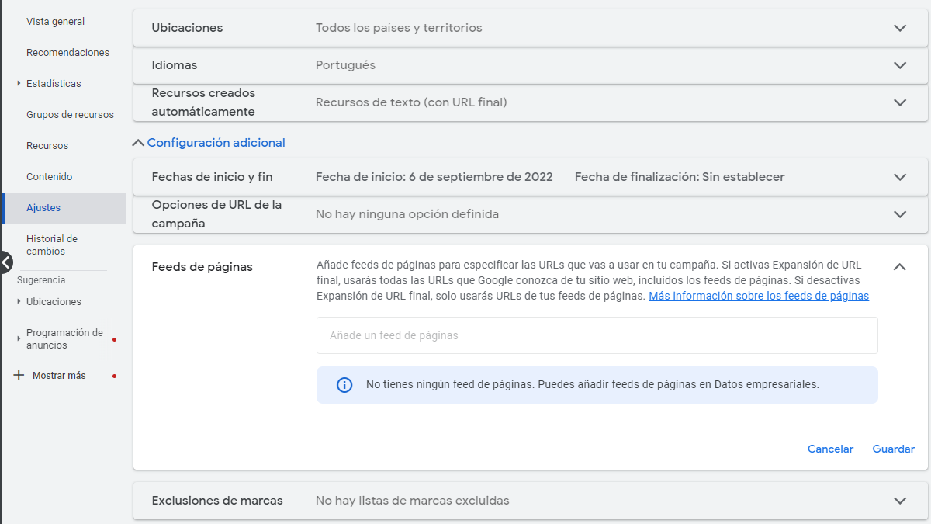Collapse the Feeds de páginas panel
This screenshot has width=931, height=524.
[900, 266]
